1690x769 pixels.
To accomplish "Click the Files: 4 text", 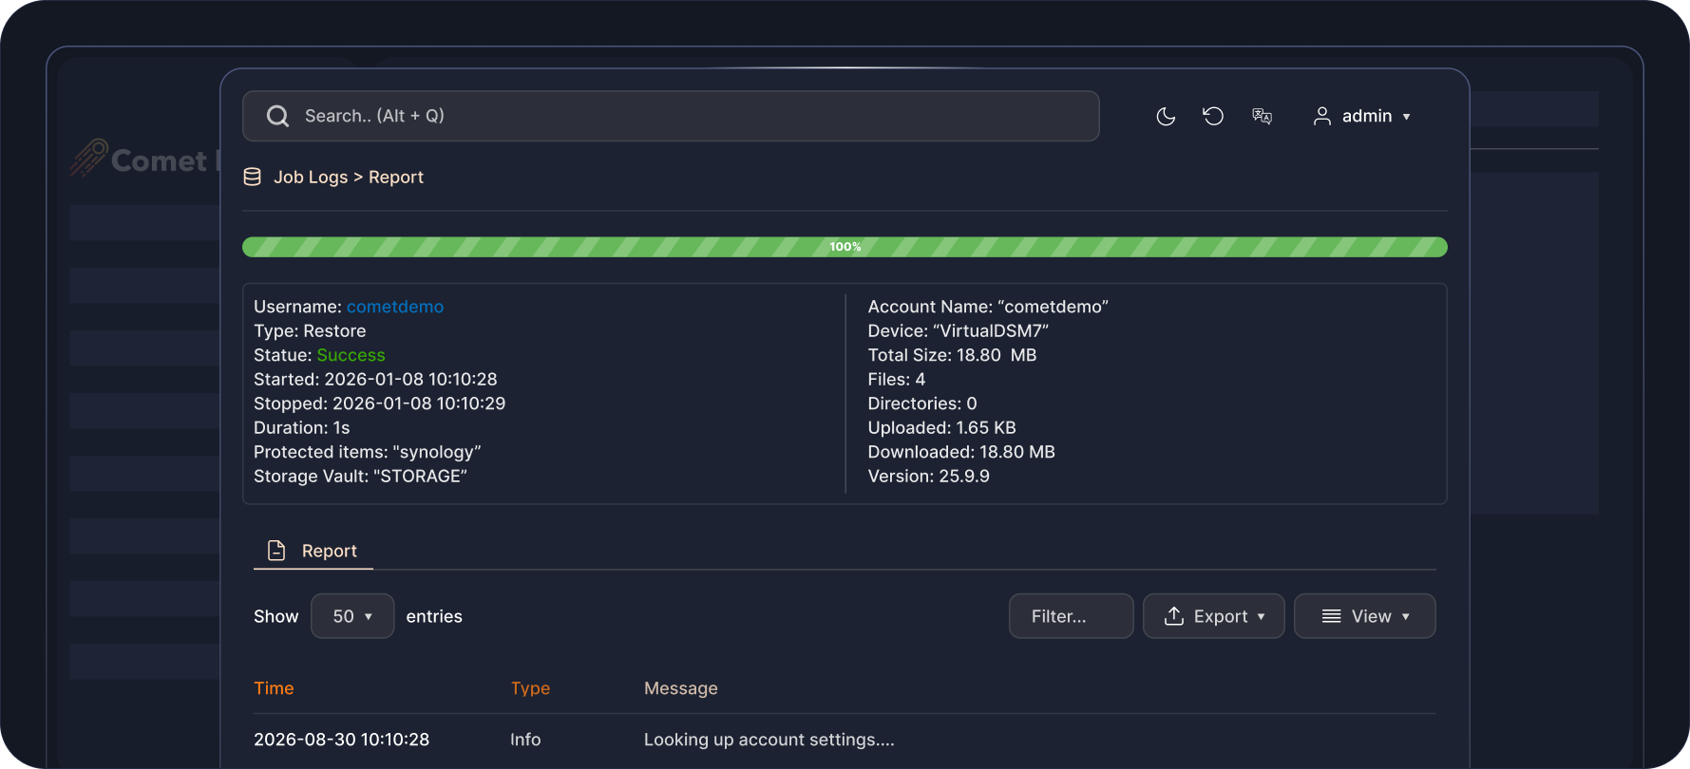I will click(897, 380).
